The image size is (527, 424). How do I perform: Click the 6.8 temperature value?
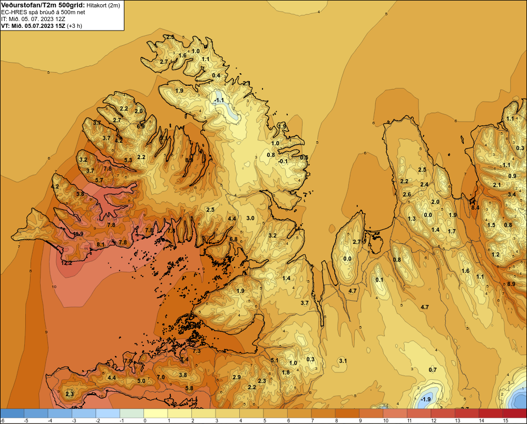(x=233, y=239)
